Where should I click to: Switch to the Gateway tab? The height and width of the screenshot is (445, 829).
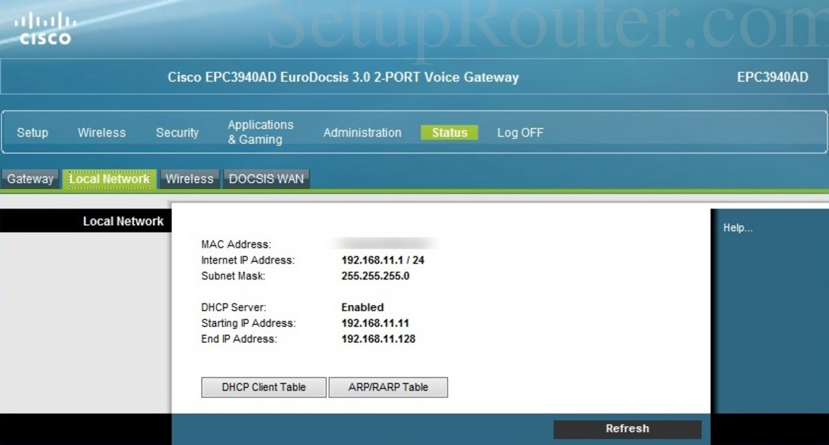point(30,178)
